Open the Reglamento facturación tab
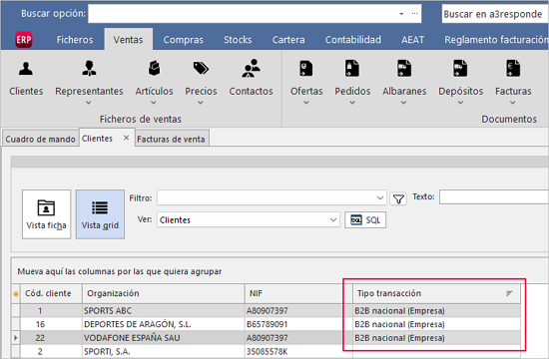 coord(496,40)
